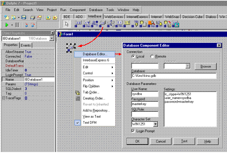Choose Creation Order... menu entry
This screenshot has width=227, height=153.
click(x=94, y=98)
